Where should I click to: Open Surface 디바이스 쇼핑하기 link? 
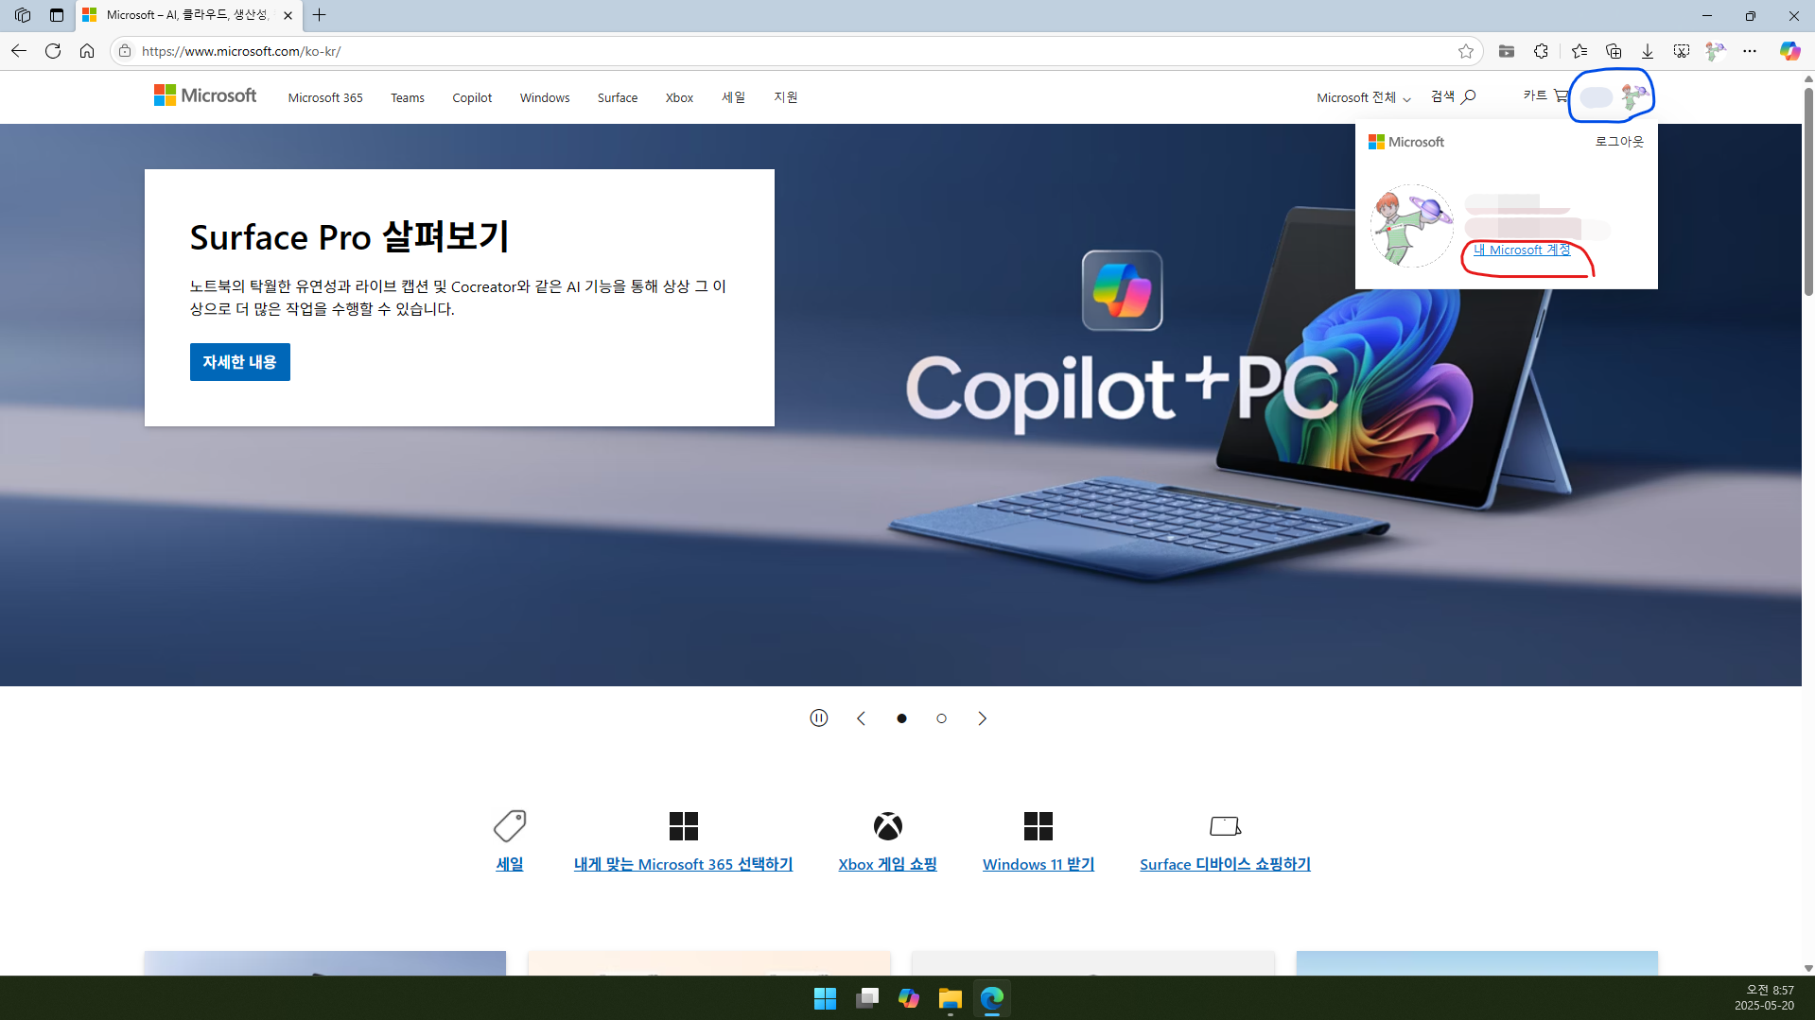[1225, 864]
